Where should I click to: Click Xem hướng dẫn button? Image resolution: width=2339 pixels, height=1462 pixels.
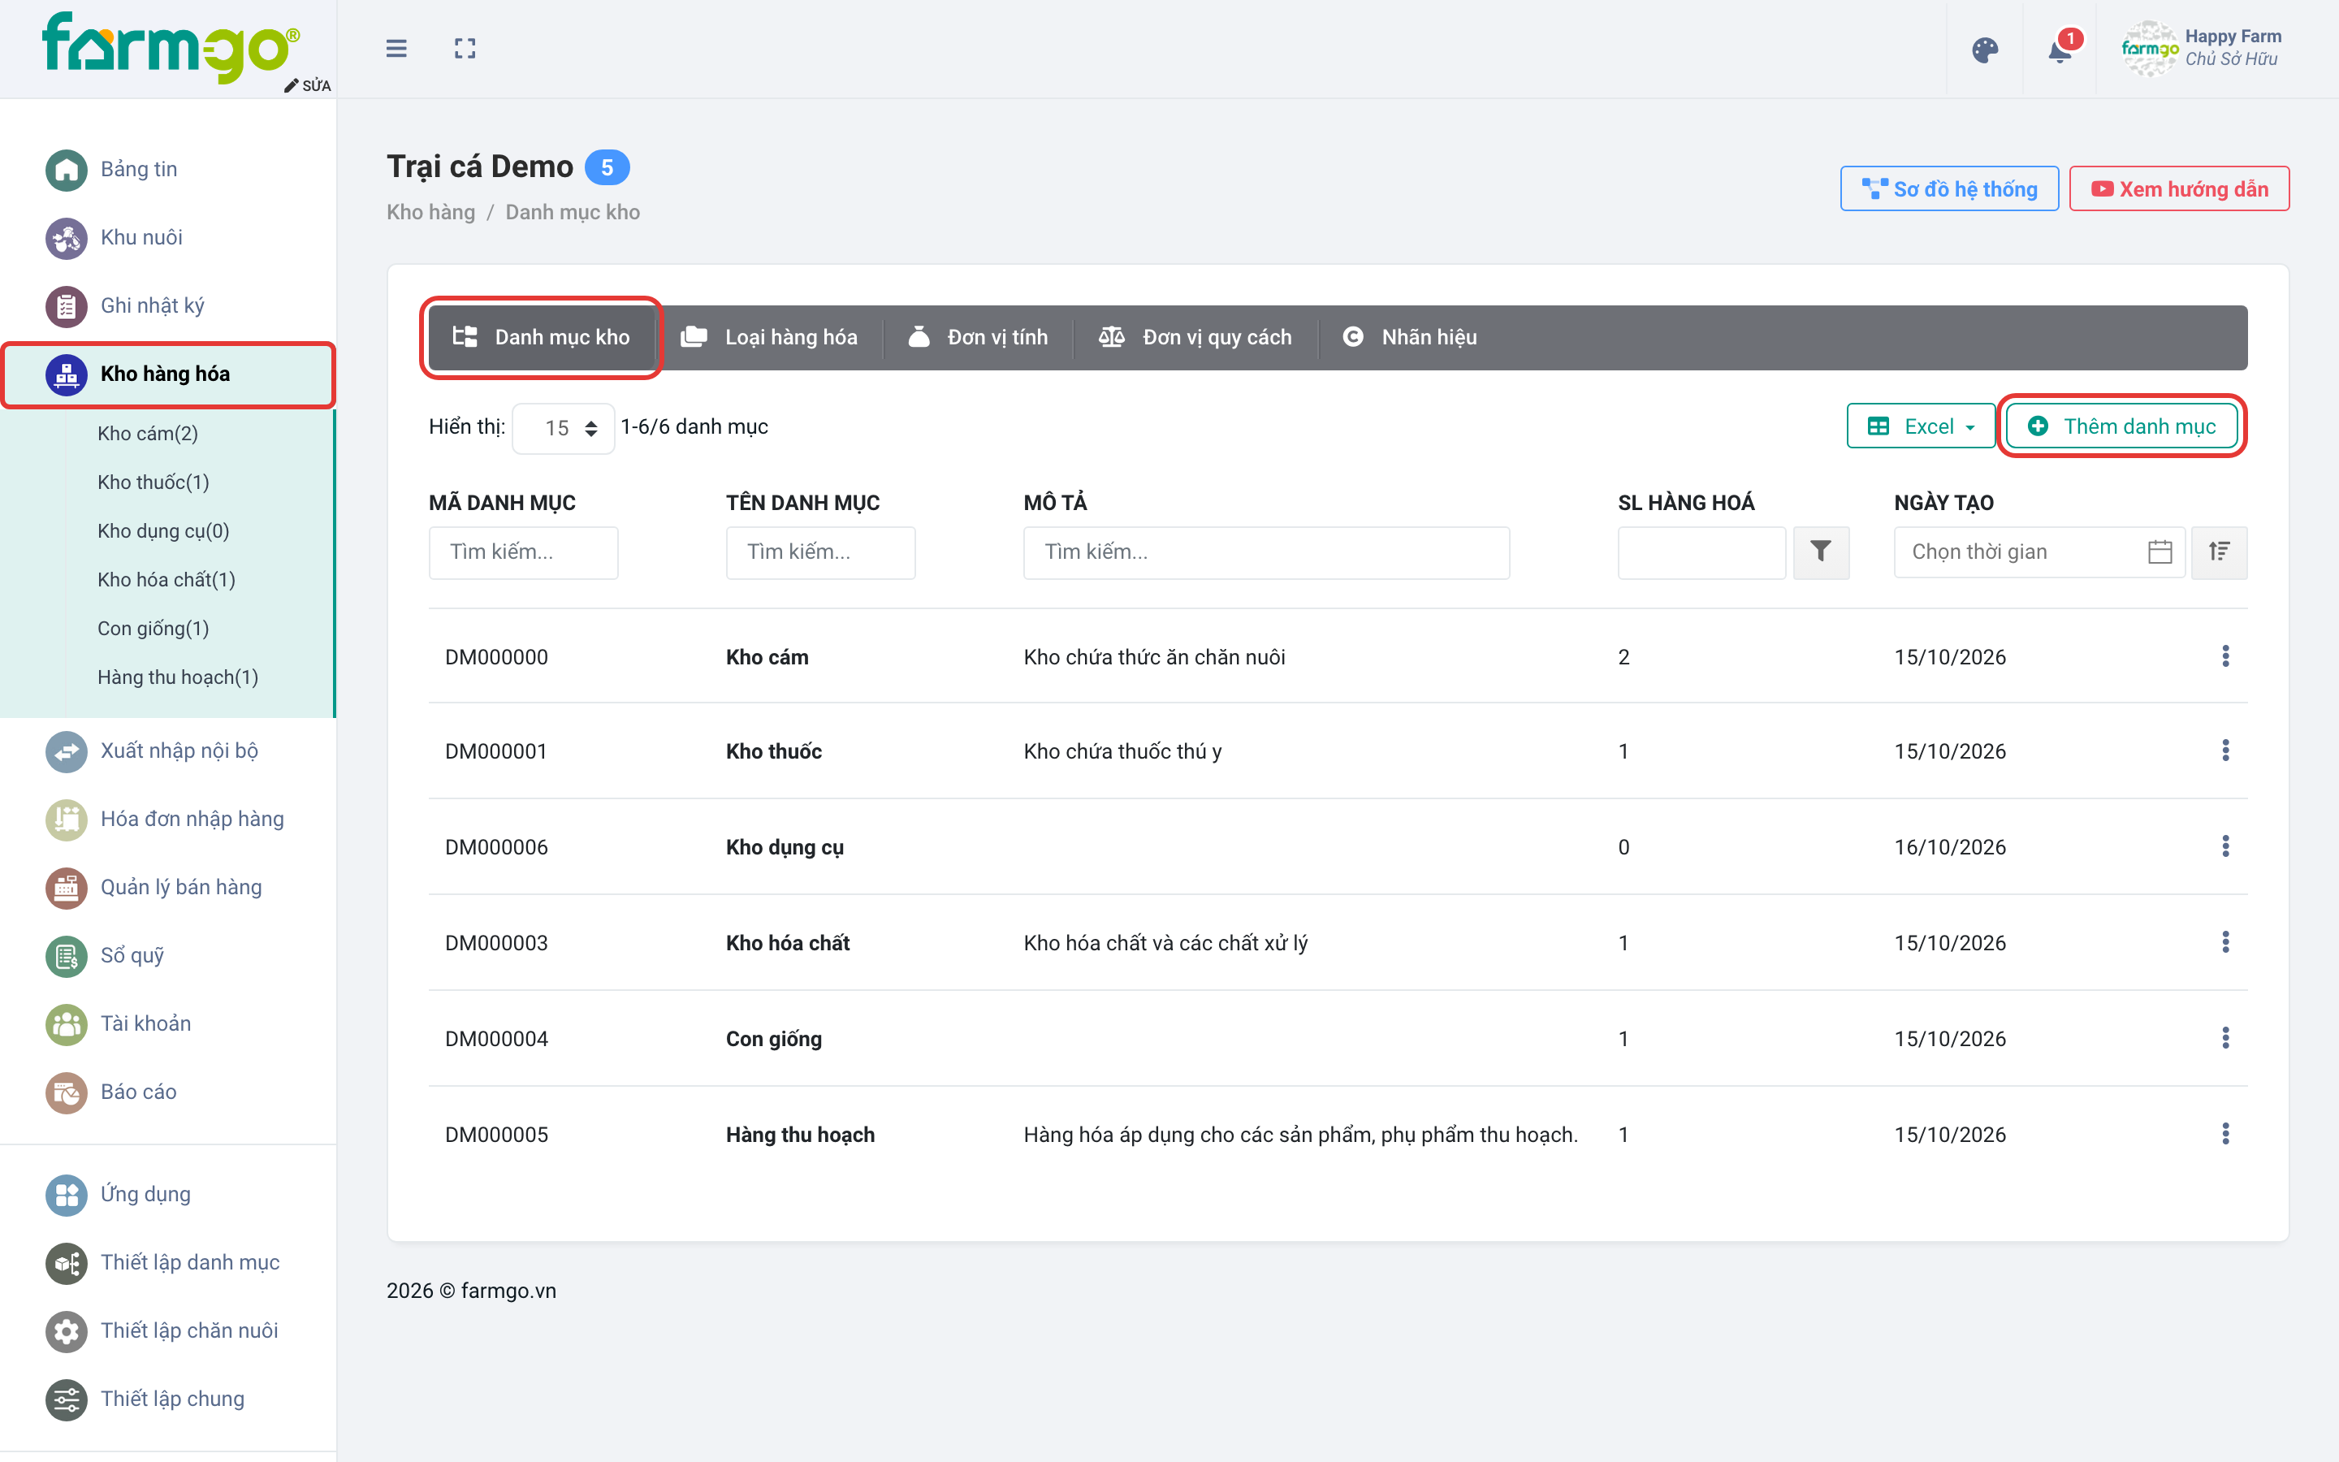(x=2178, y=188)
